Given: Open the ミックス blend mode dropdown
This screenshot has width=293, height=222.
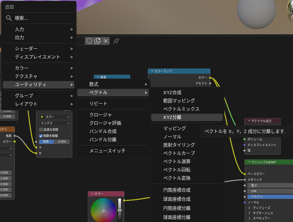Looking at the screenshot, I should [54, 123].
